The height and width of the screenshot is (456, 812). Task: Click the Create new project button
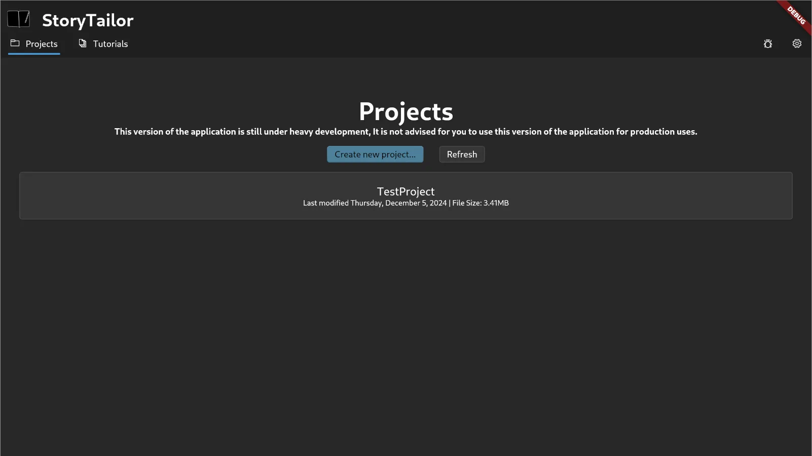coord(375,155)
